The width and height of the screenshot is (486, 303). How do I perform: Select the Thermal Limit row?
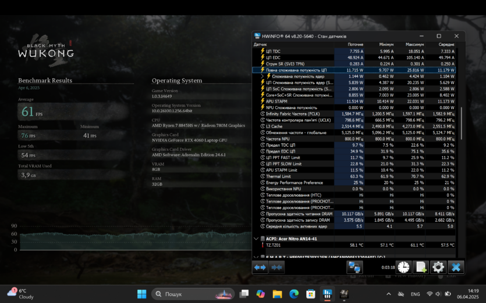354,176
